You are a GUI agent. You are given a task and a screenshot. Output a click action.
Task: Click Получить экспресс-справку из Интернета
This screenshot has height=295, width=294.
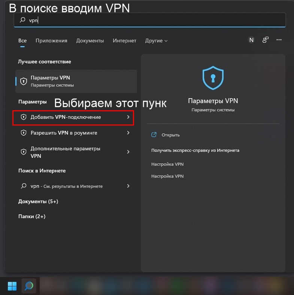coord(195,150)
